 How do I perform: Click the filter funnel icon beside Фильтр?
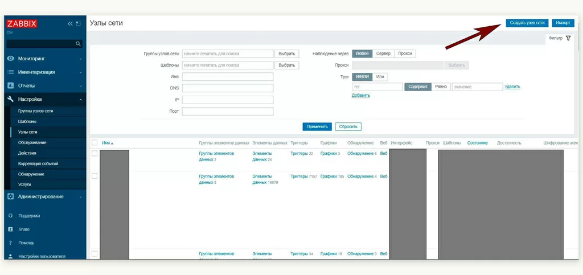point(568,38)
